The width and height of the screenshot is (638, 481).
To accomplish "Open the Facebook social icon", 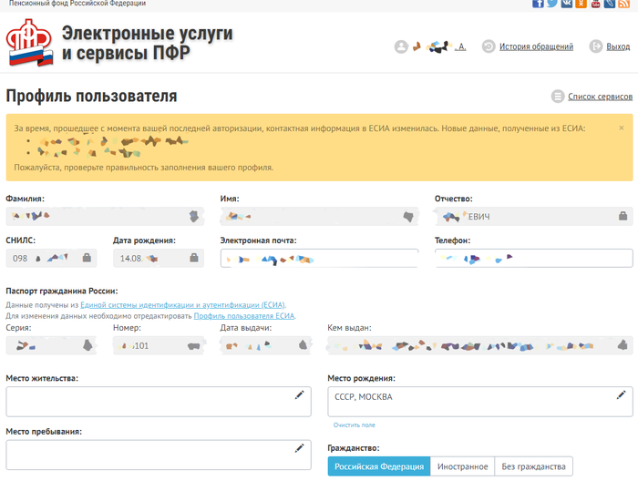I will pyautogui.click(x=538, y=4).
